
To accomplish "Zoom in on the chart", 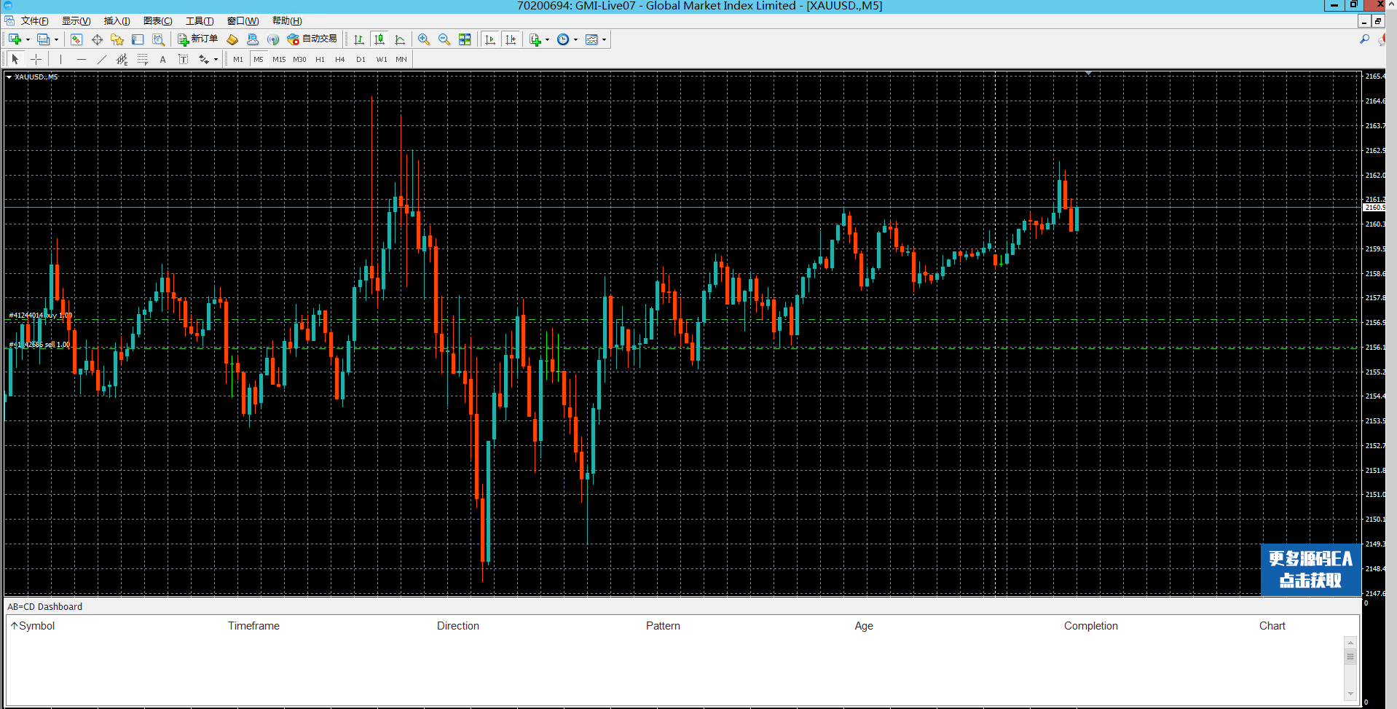I will 424,39.
